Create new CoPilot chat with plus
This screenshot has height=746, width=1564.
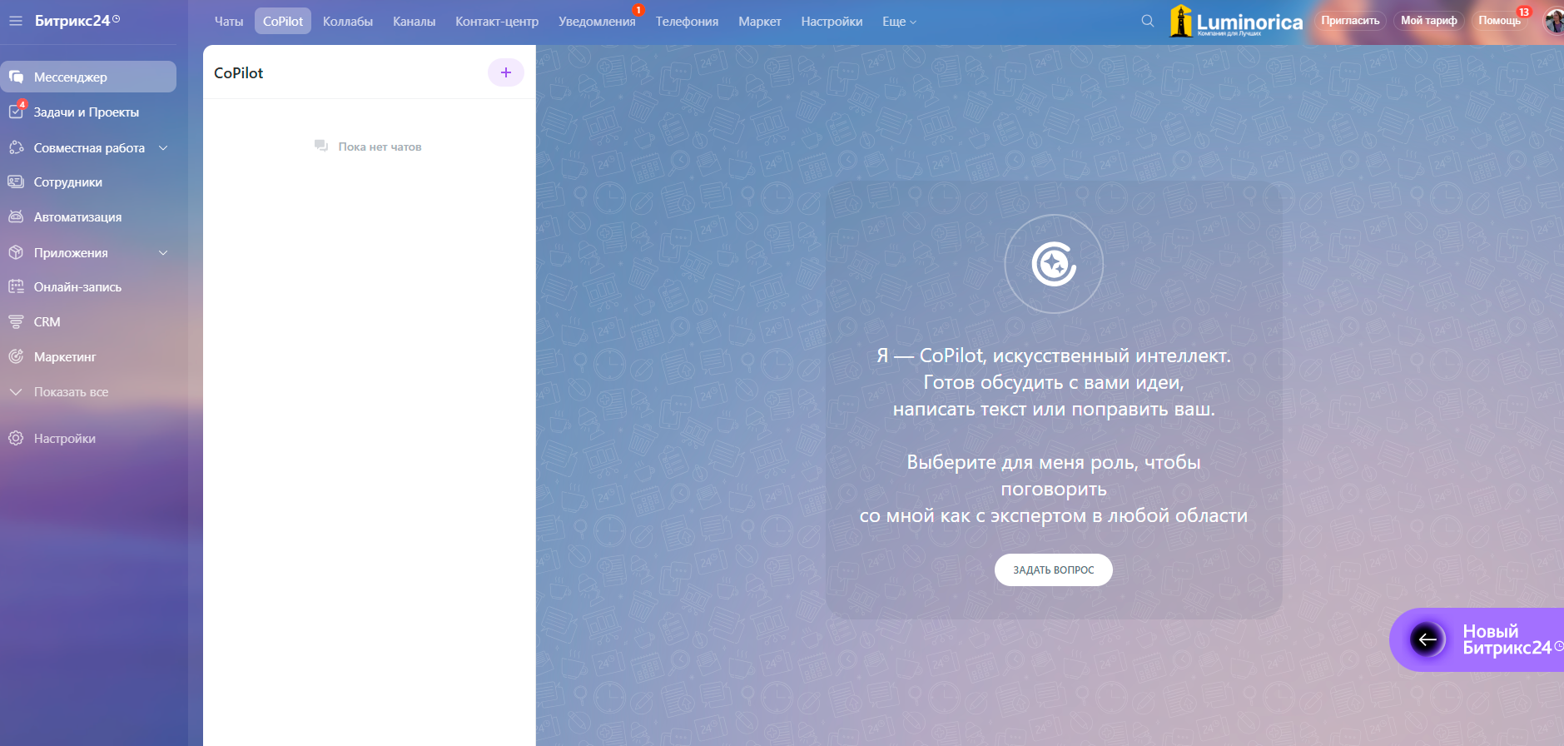pos(505,72)
